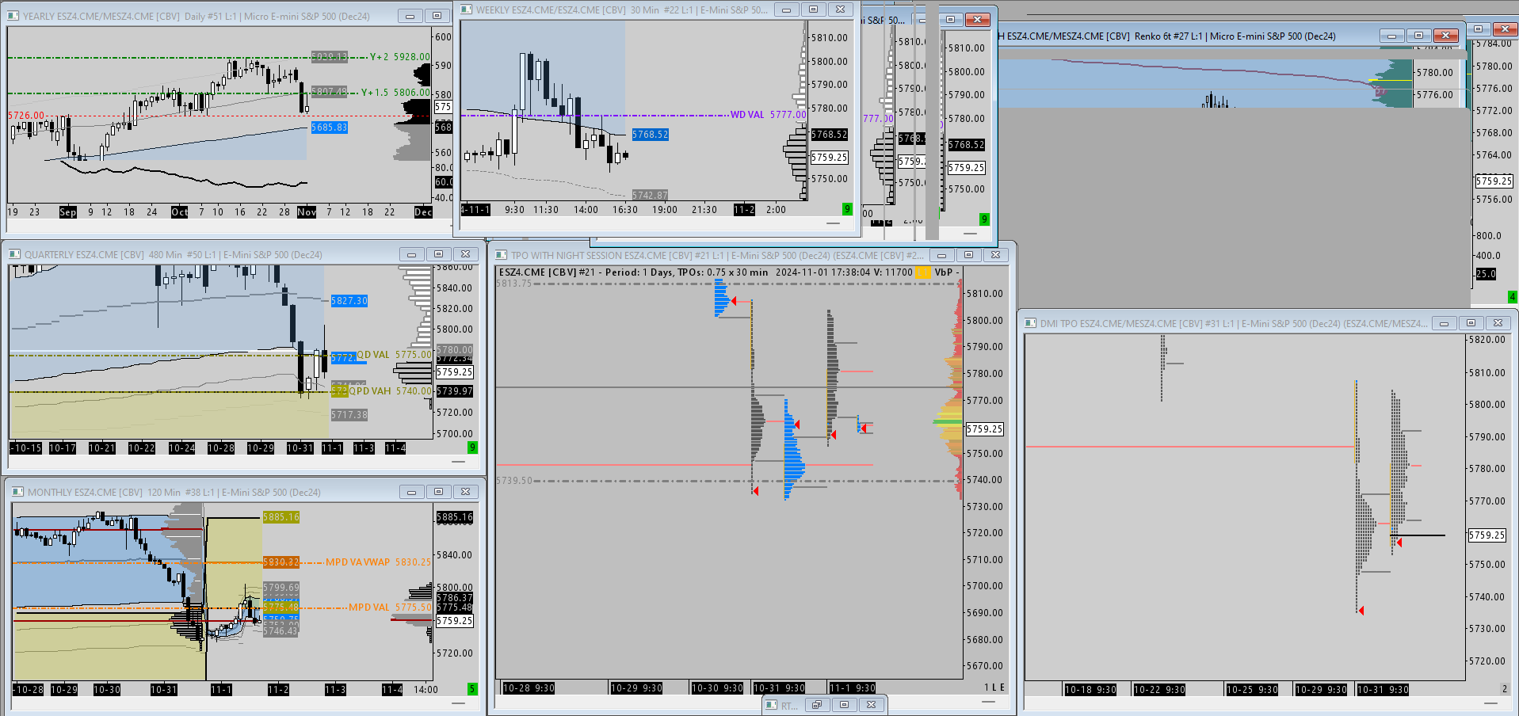Minimize the Renko 6t #27 chart window
Image resolution: width=1519 pixels, height=716 pixels.
[x=1392, y=36]
